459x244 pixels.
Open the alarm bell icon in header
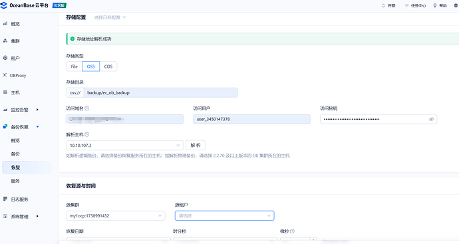click(383, 5)
